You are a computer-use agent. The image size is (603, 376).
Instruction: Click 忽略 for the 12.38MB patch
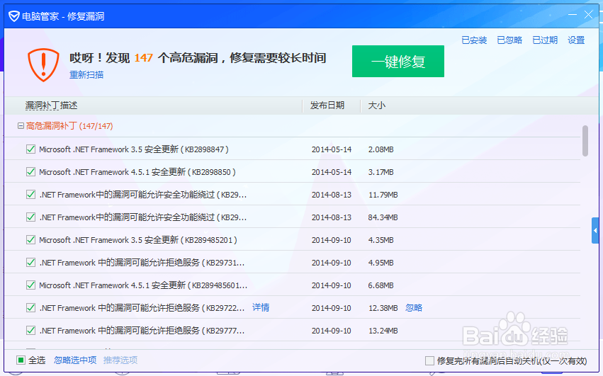pyautogui.click(x=414, y=307)
